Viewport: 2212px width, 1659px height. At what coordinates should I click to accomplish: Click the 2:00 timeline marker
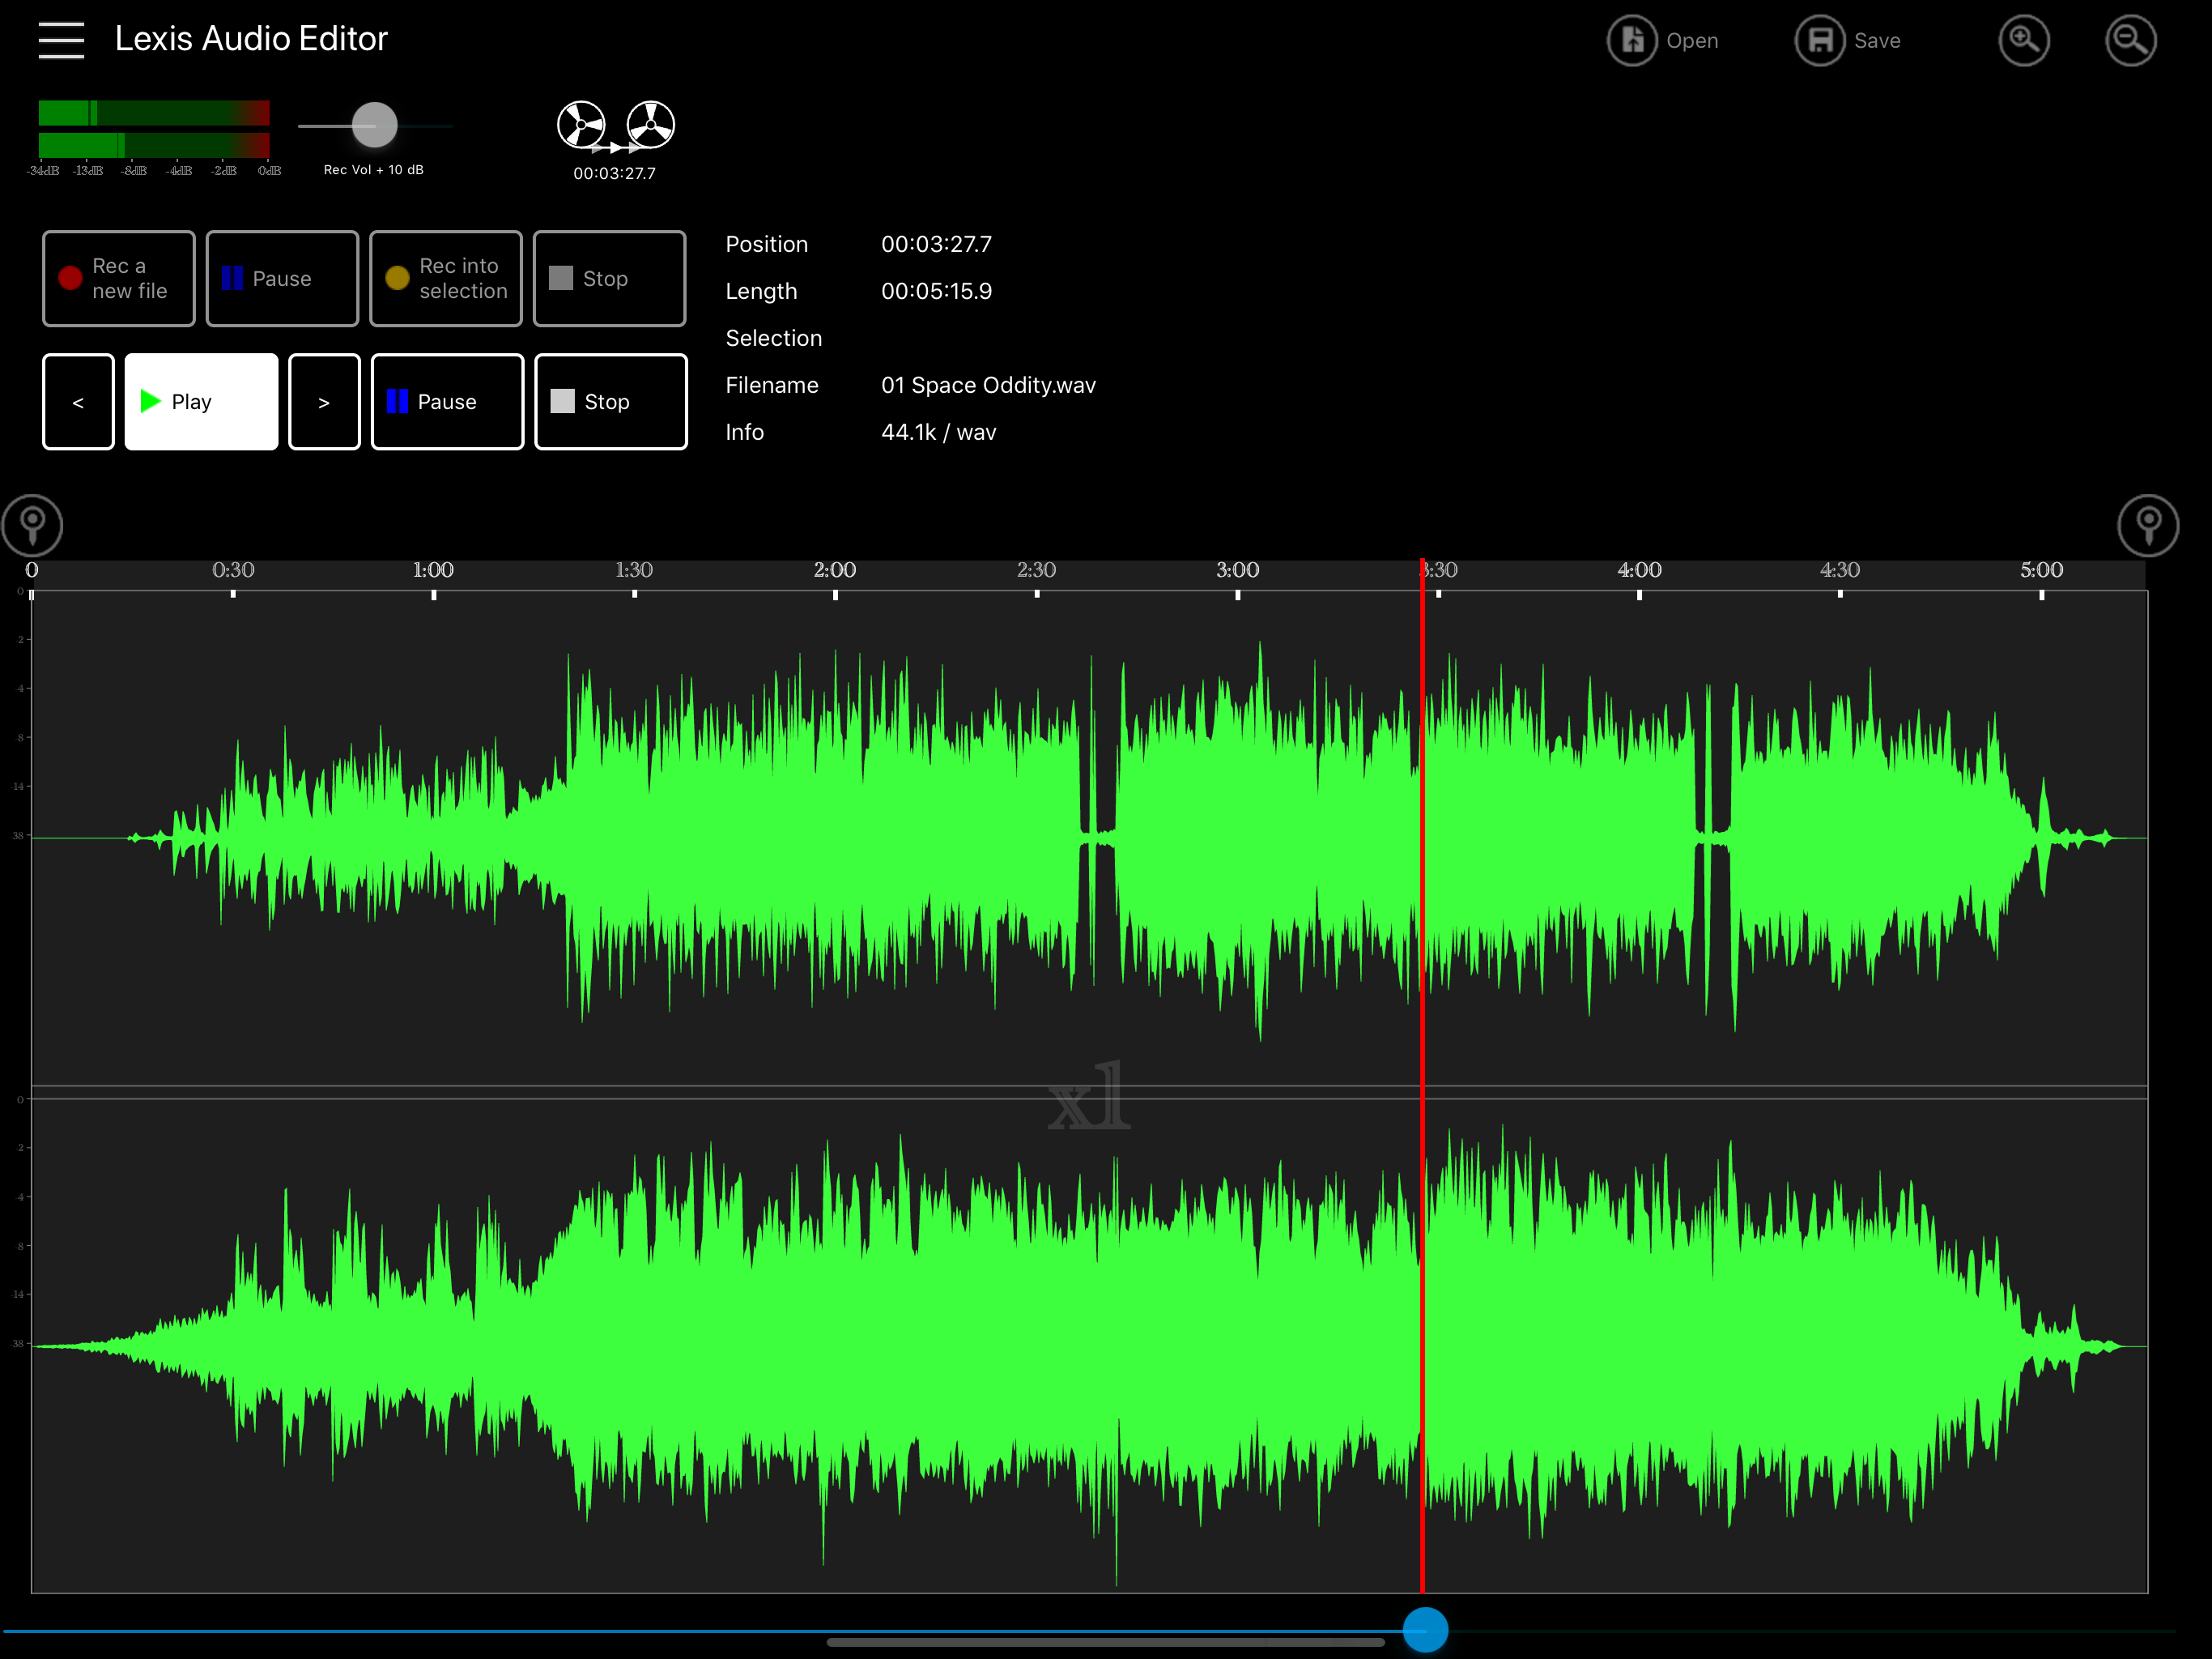point(835,570)
